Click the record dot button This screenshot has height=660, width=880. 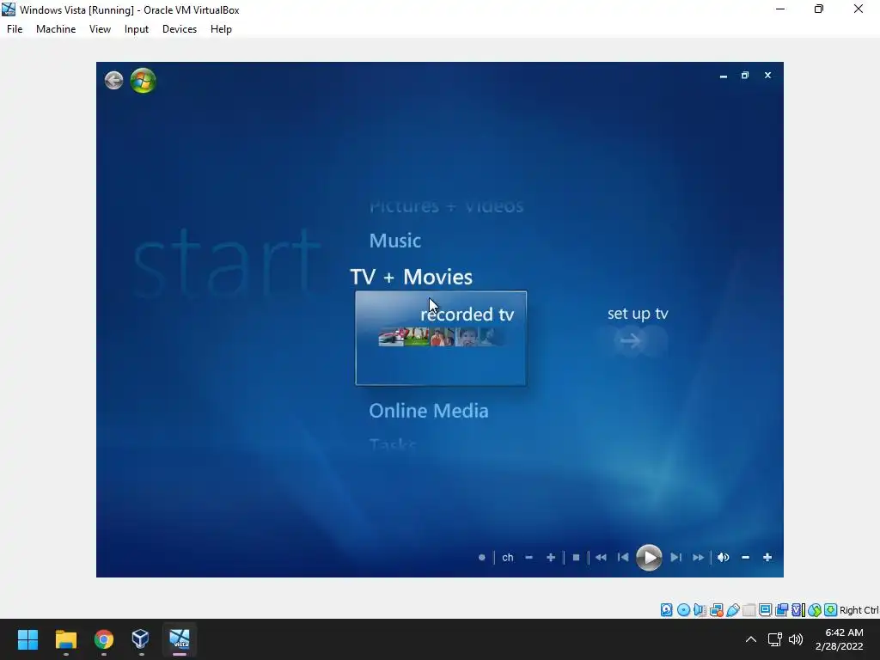[481, 557]
